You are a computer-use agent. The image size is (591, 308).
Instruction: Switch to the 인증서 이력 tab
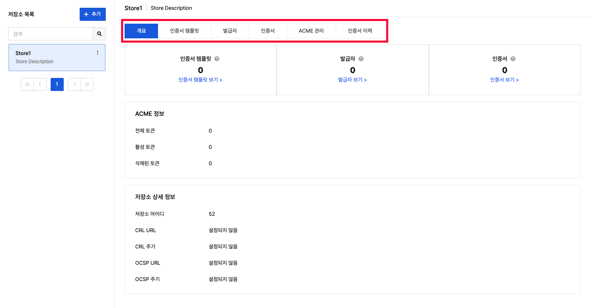click(360, 31)
